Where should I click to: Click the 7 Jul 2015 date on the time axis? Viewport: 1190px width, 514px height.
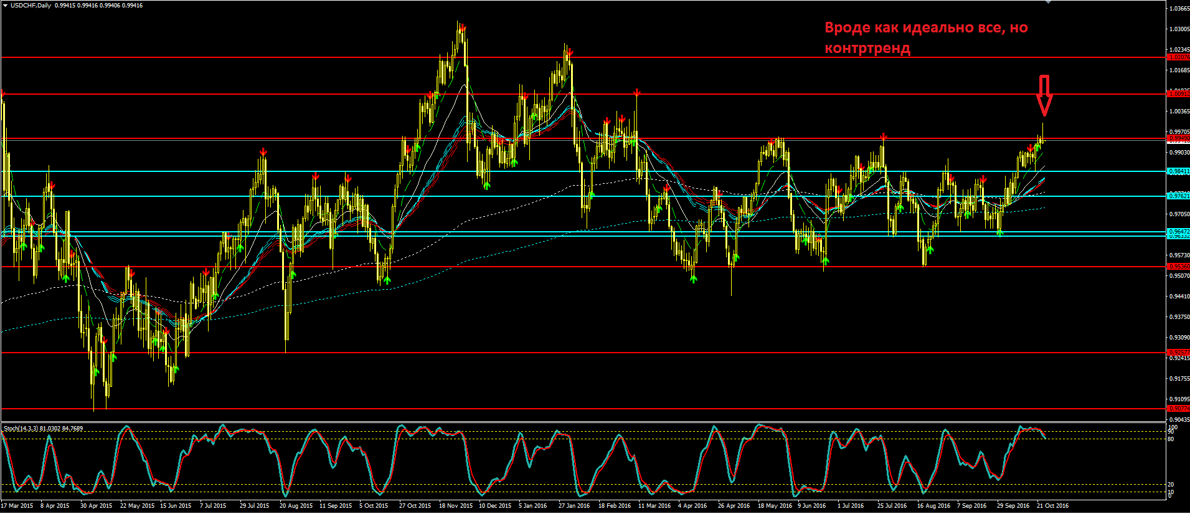click(213, 506)
